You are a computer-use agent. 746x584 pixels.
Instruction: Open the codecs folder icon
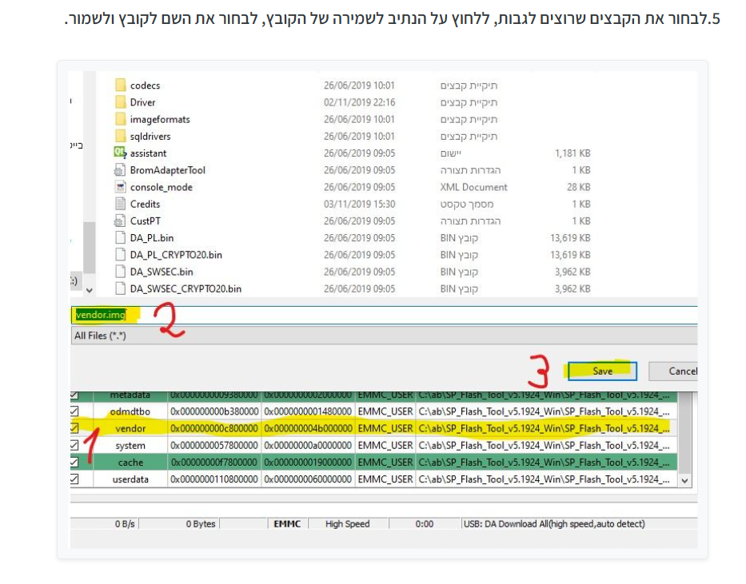pos(121,85)
